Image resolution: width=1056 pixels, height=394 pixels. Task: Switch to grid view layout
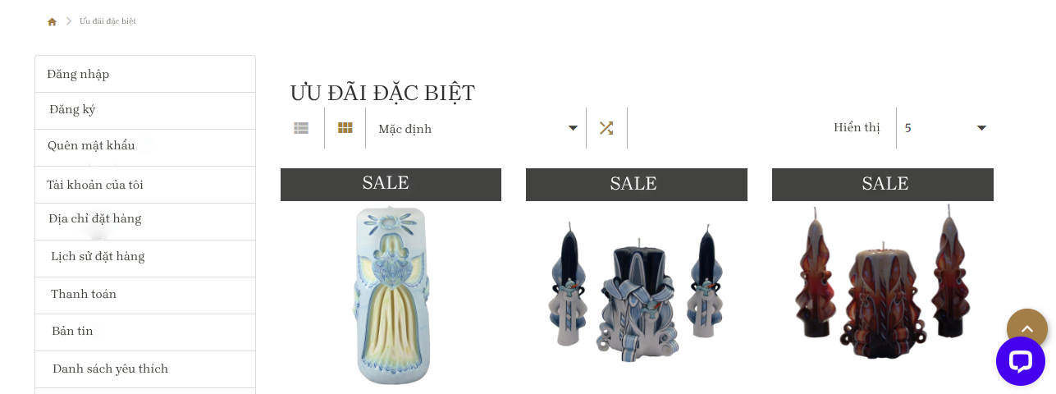point(345,128)
